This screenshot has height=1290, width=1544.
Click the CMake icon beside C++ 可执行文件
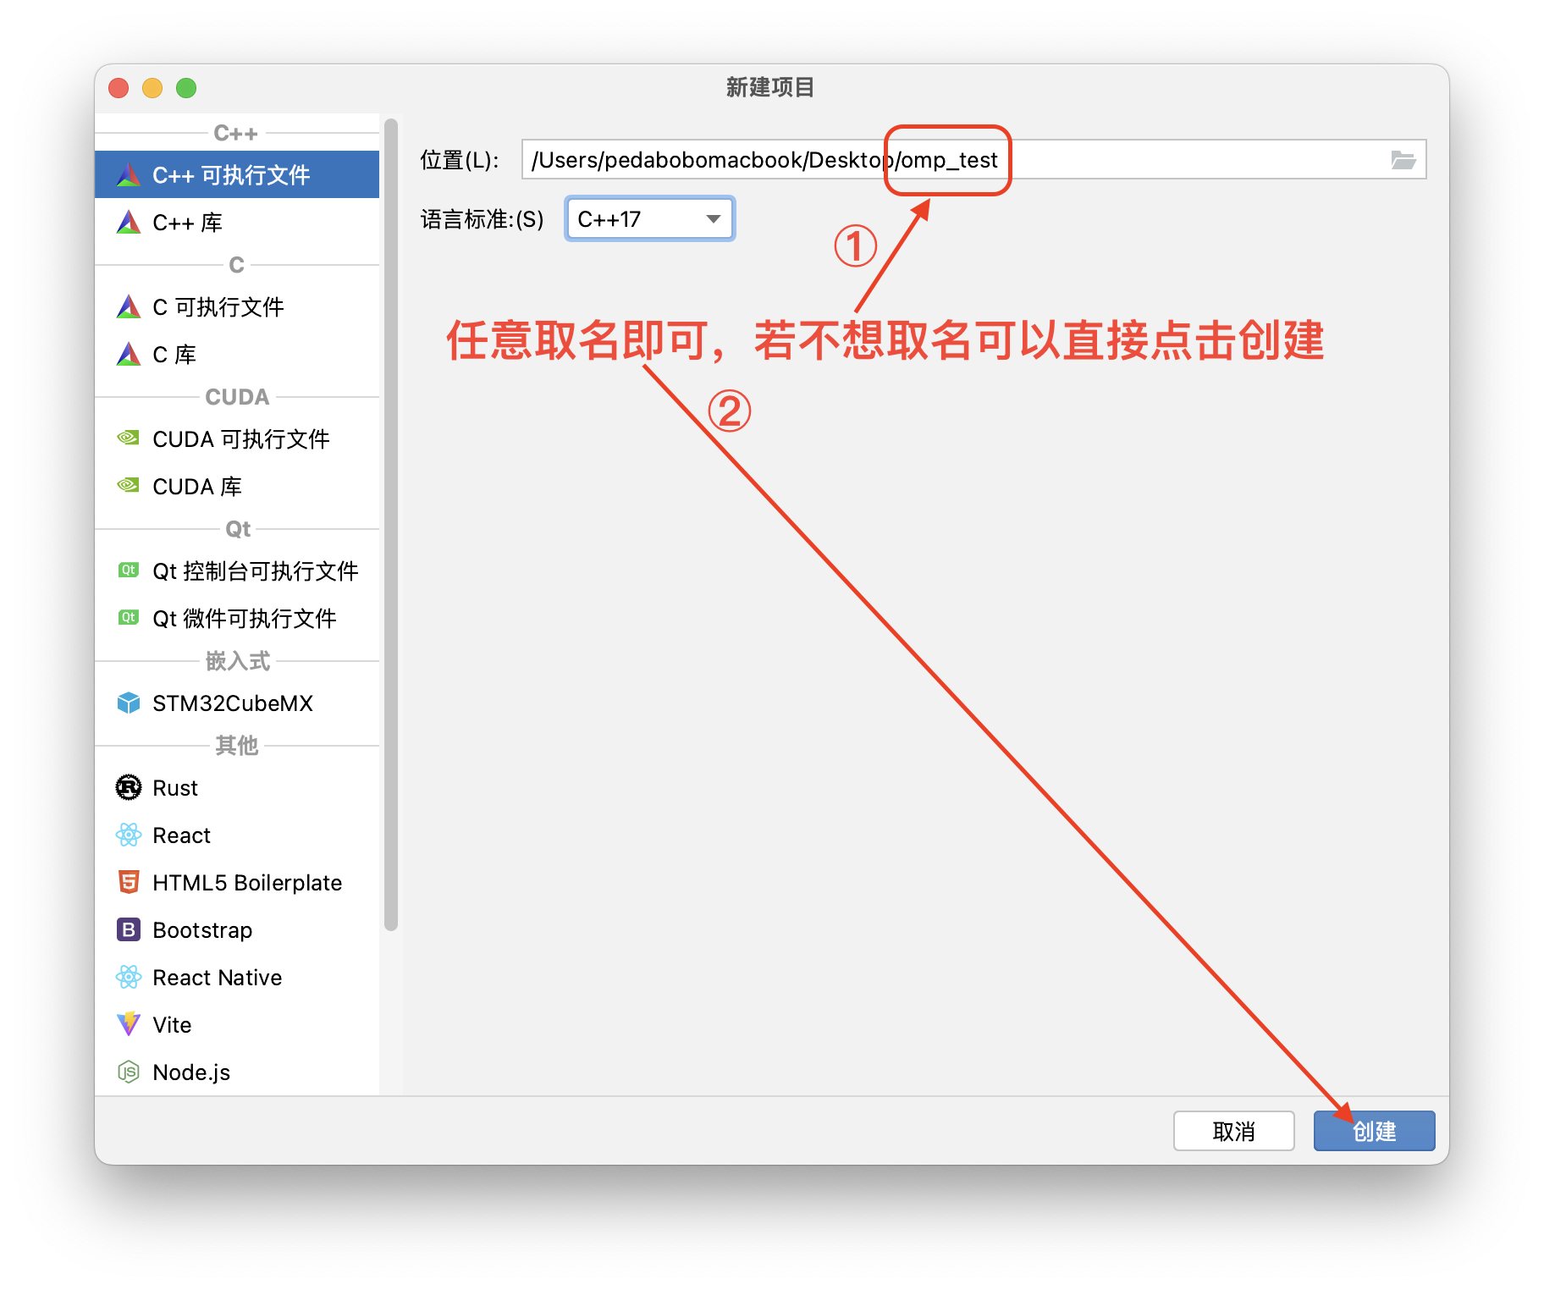(129, 174)
